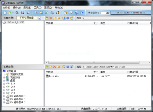Click the 大小总计 size field showing 0KB
The width and height of the screenshot is (153, 112).
point(105,13)
